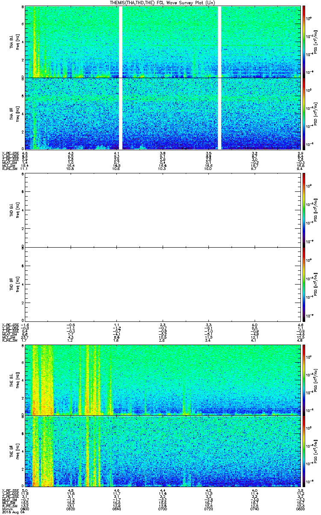Click the PSD color bar beside THD B⊥ panel

point(304,210)
